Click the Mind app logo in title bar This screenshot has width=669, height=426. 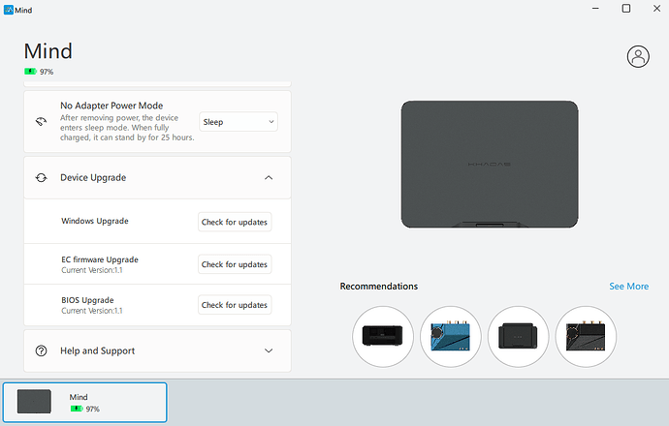click(9, 9)
